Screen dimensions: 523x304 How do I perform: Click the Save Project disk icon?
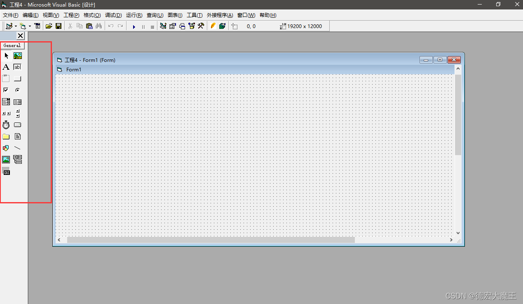59,26
